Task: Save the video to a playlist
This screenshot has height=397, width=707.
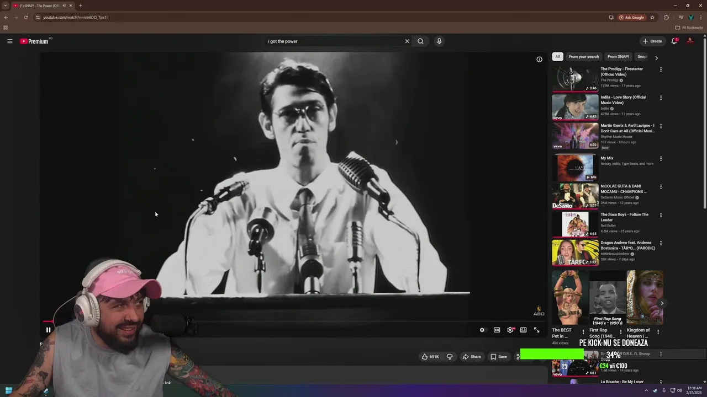Action: (498, 357)
